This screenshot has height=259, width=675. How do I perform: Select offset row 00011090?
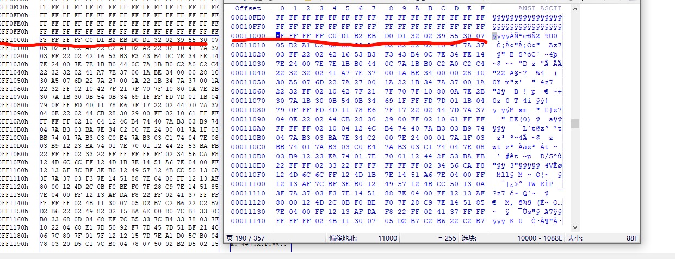248,119
